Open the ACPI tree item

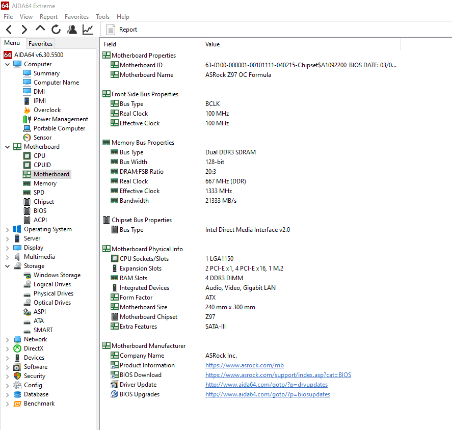35,220
